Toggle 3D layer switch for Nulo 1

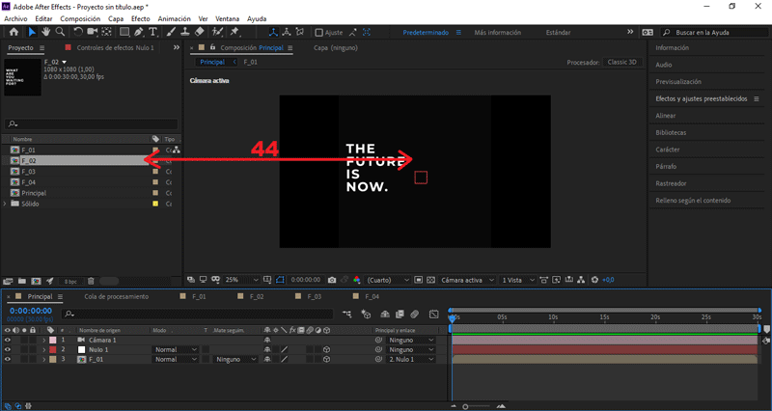click(326, 349)
